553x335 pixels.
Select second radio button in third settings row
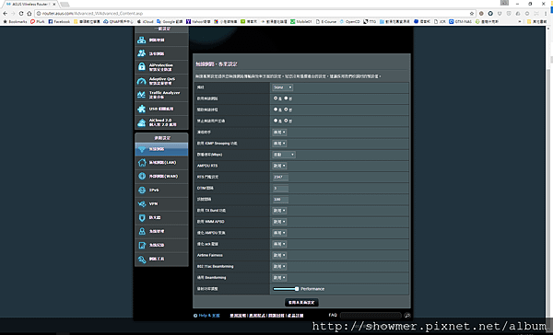pyautogui.click(x=286, y=110)
